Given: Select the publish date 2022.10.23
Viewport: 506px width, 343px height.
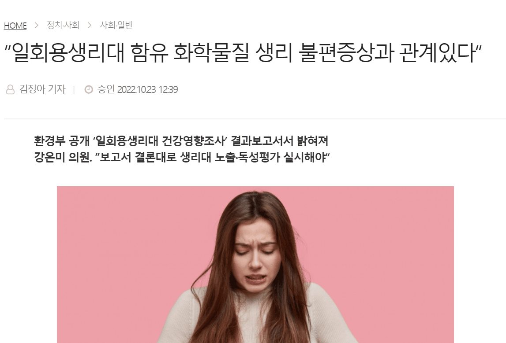Looking at the screenshot, I should pyautogui.click(x=136, y=89).
